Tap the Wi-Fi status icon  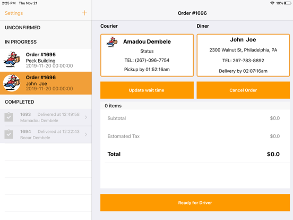point(272,3)
